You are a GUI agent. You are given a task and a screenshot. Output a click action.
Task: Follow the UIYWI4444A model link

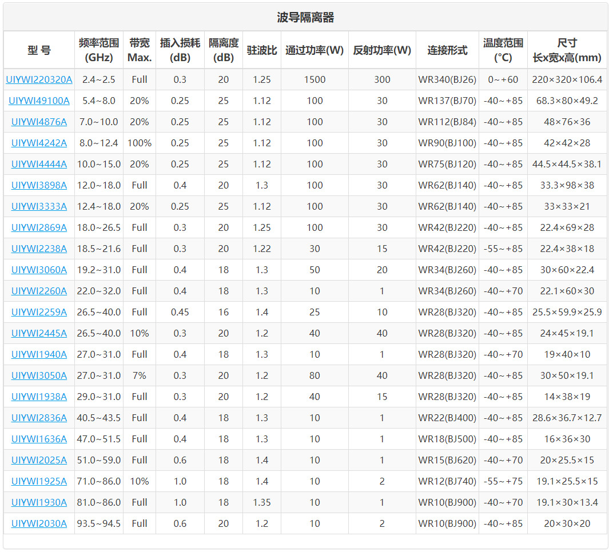point(39,164)
